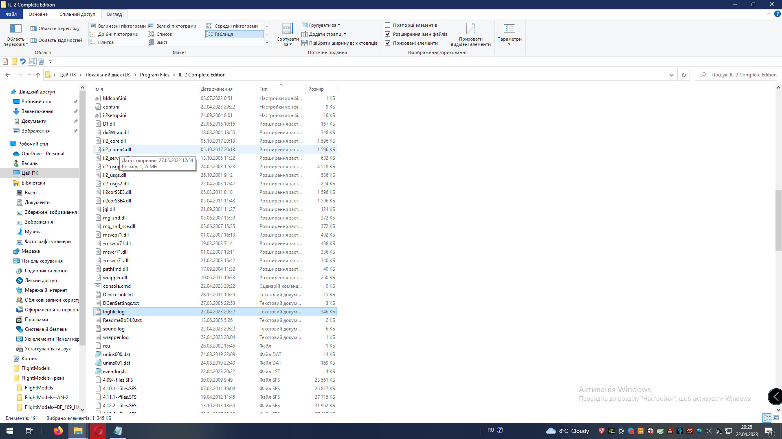Uncheck the Hidden items checkbox

point(388,43)
